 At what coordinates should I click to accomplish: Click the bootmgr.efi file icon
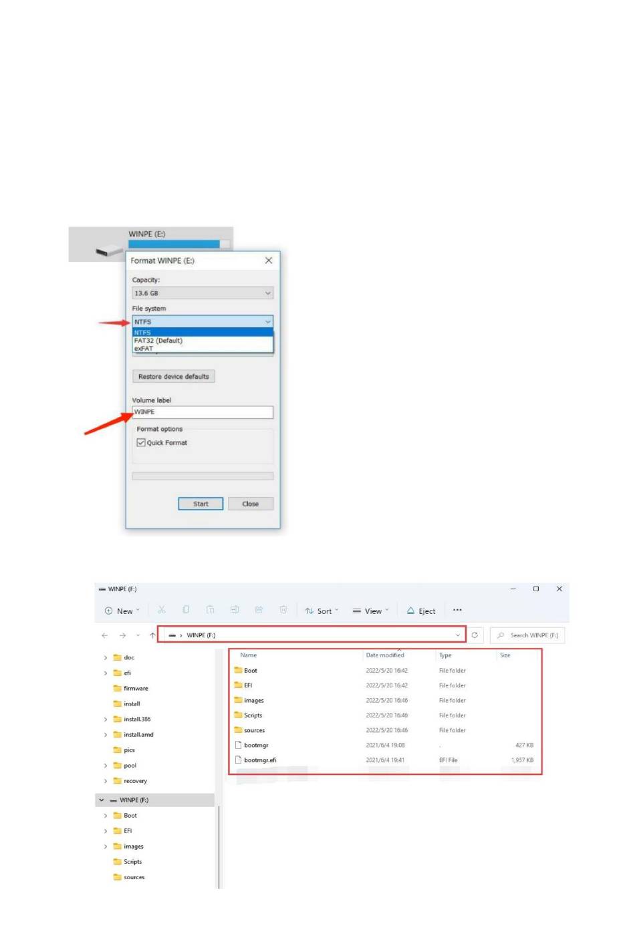pos(238,760)
